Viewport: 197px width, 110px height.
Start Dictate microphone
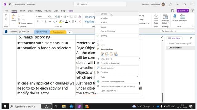175,18
